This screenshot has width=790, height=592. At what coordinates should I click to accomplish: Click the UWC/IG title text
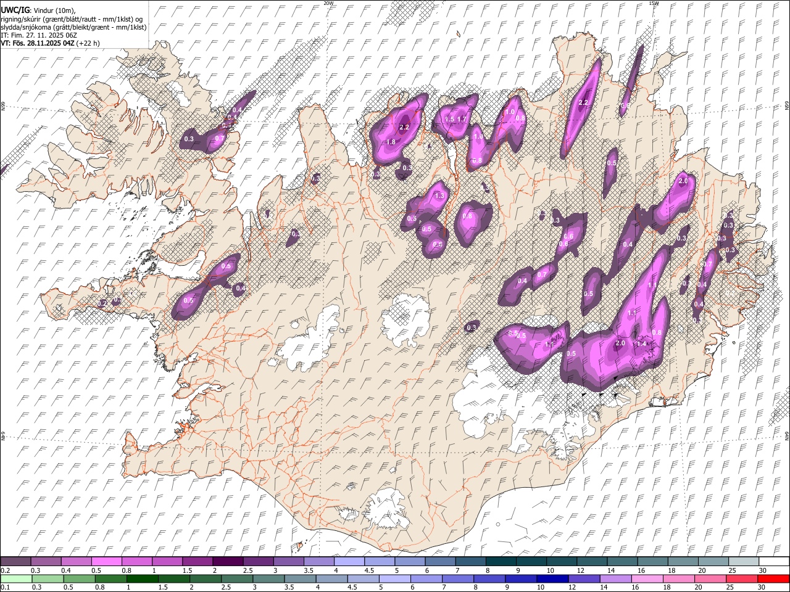click(x=15, y=10)
